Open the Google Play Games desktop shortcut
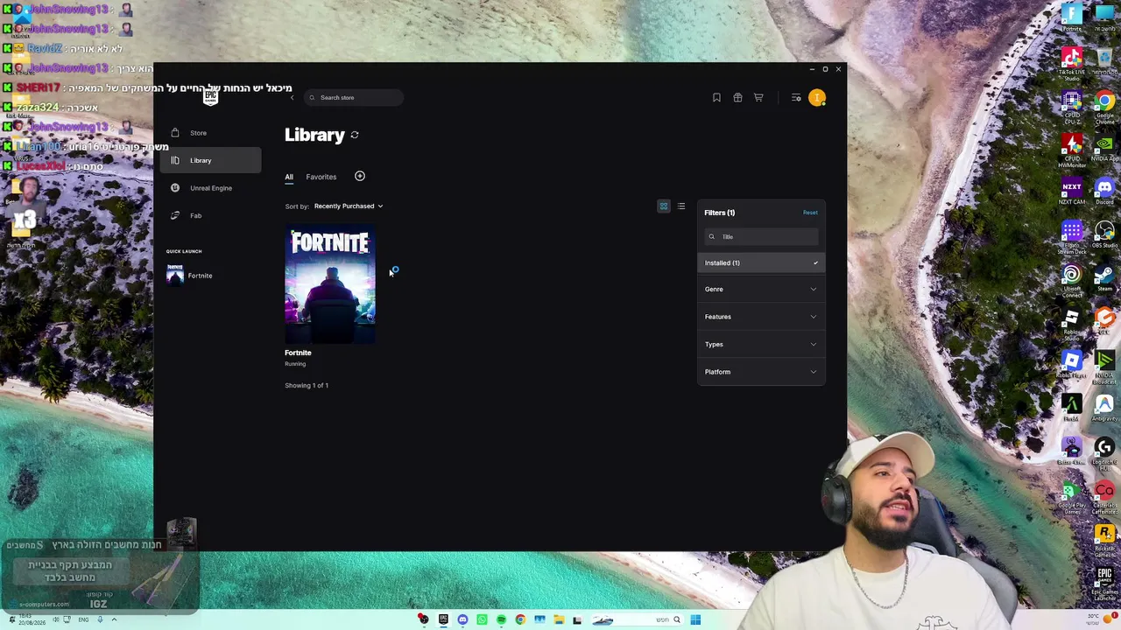 pos(1072,495)
